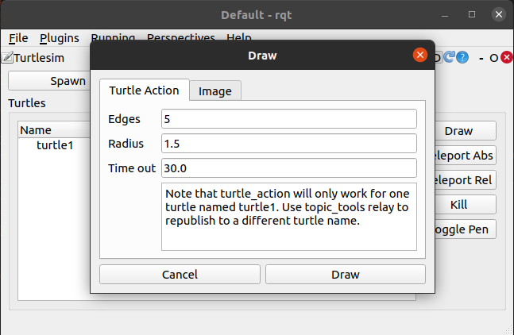Click Cancel in the Draw dialog

[180, 275]
